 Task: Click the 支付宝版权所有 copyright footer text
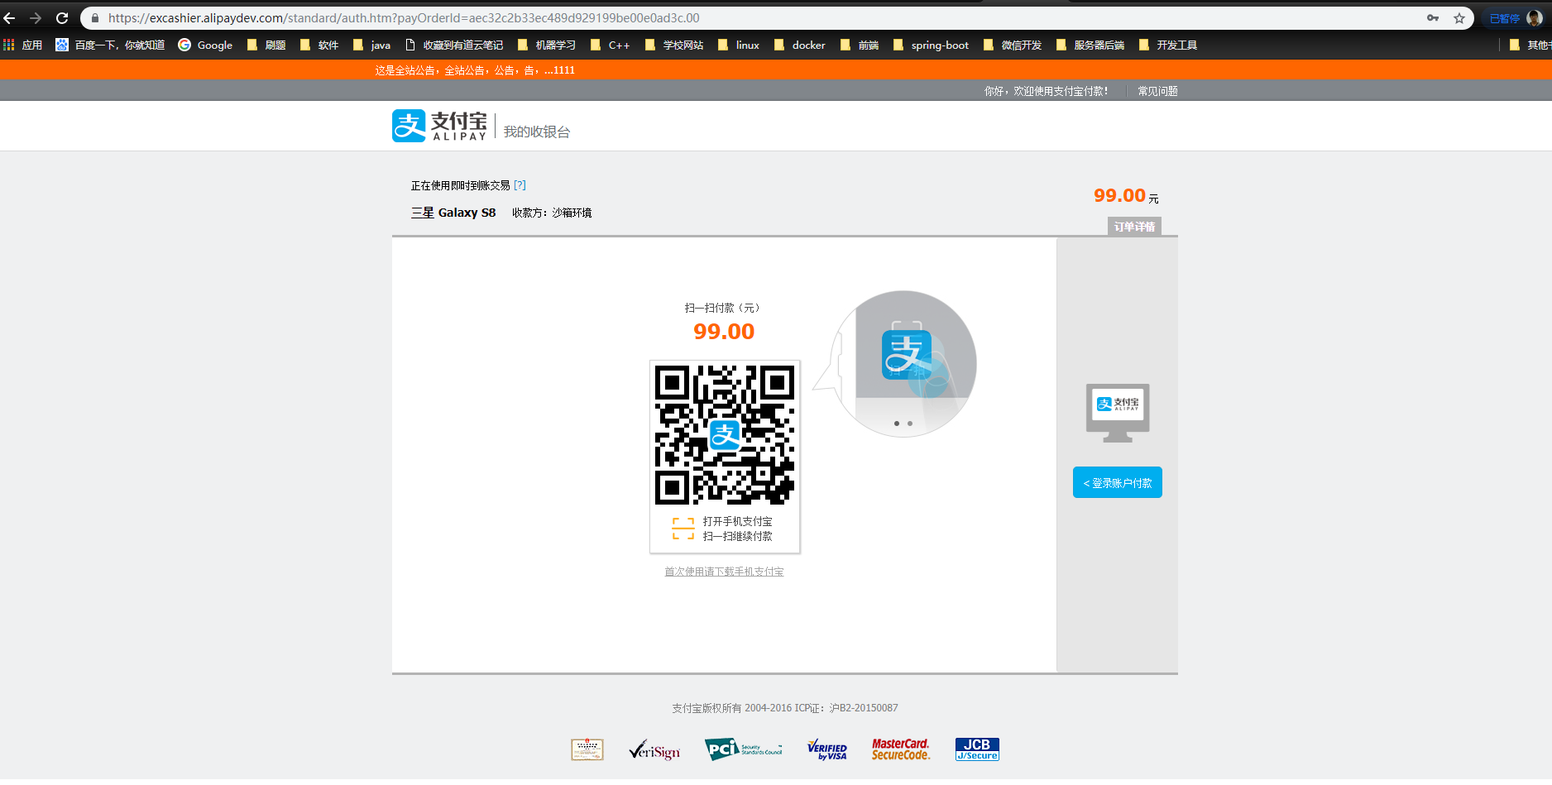click(x=785, y=708)
